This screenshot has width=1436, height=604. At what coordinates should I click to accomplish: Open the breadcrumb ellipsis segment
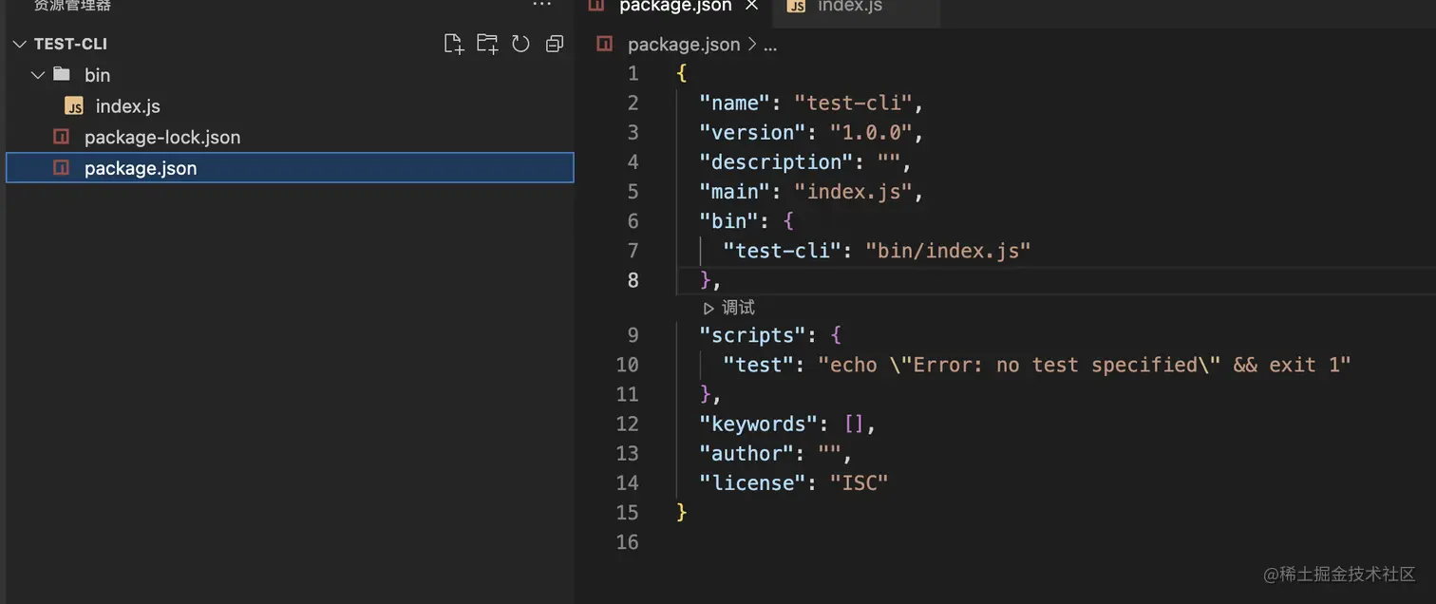[x=770, y=45]
